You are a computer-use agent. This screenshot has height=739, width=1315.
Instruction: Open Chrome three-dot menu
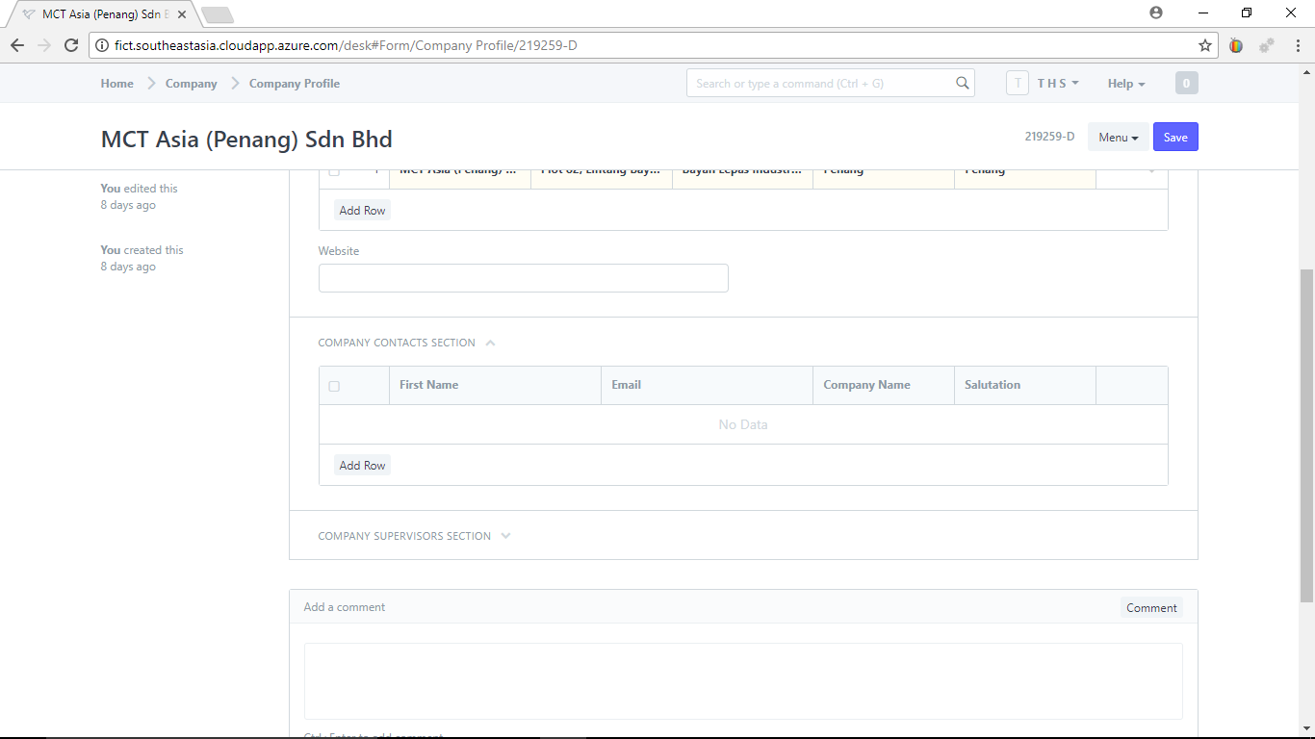1297,45
